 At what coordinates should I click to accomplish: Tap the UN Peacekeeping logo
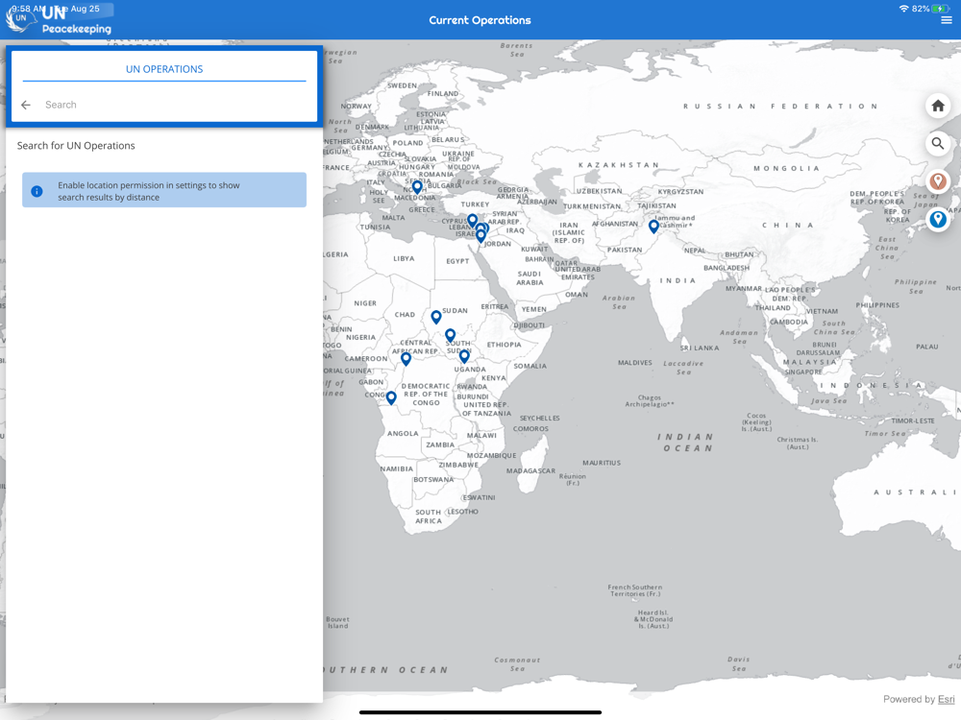tap(59, 19)
